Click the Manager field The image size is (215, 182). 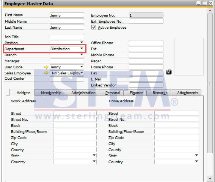67,61
